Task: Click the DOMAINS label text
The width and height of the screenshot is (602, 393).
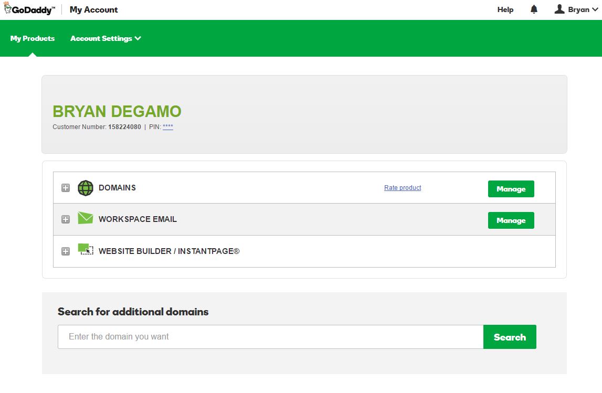Action: pyautogui.click(x=117, y=188)
